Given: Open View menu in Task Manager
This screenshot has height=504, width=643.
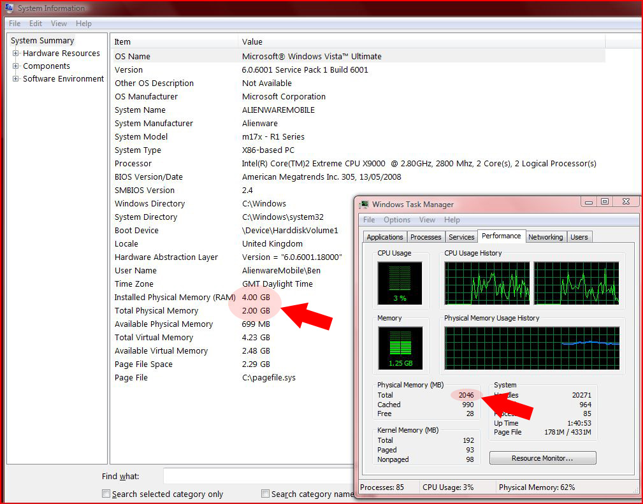Looking at the screenshot, I should (x=427, y=220).
